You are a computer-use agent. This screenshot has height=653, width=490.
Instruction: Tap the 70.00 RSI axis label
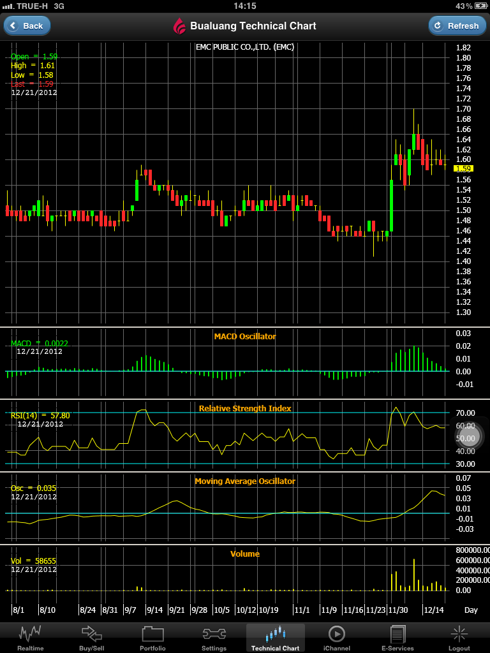coord(465,413)
